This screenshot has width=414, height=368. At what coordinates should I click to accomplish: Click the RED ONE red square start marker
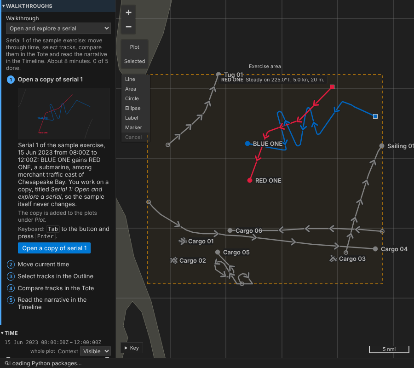pos(332,87)
